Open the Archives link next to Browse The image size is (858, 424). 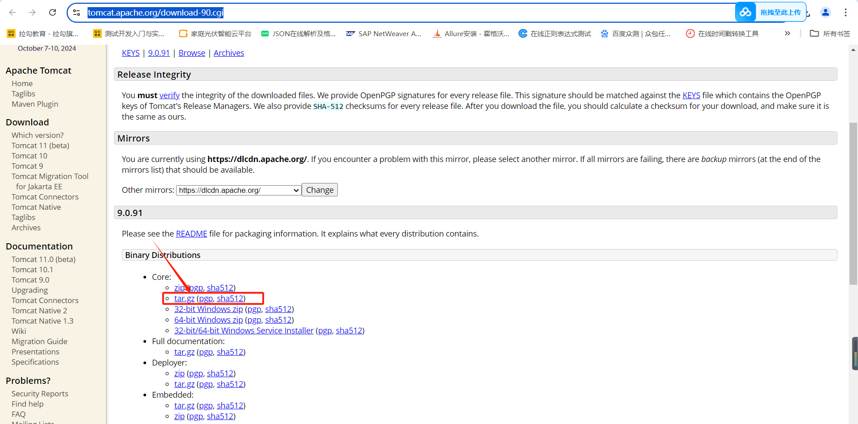click(x=229, y=53)
